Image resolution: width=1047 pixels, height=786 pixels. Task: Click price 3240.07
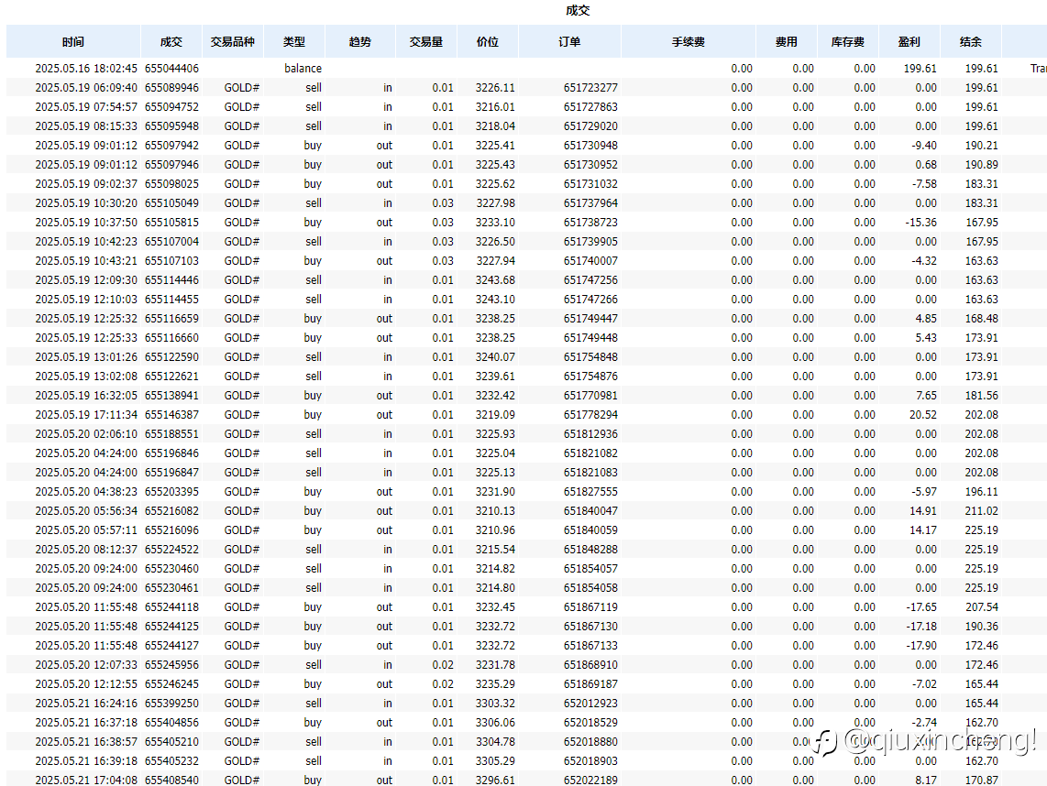495,357
